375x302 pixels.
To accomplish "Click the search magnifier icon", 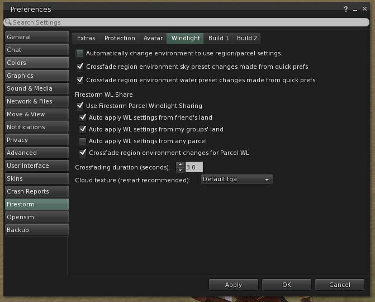I will click(x=8, y=22).
